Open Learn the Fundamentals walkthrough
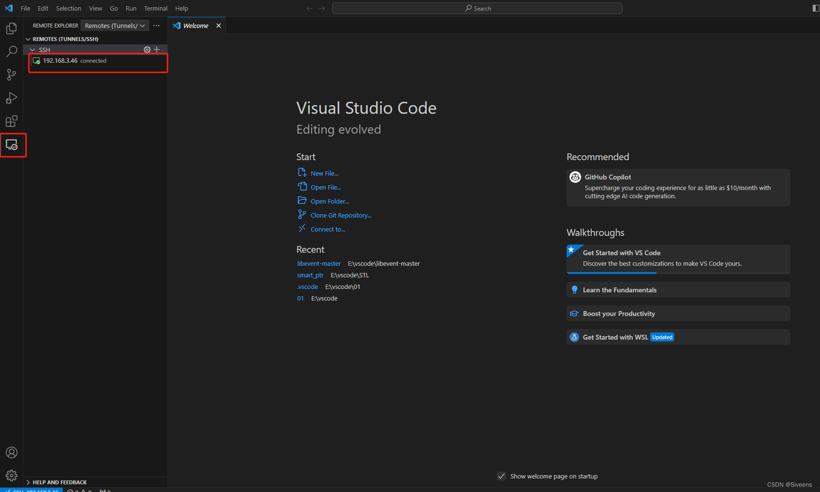This screenshot has width=820, height=492. [678, 290]
